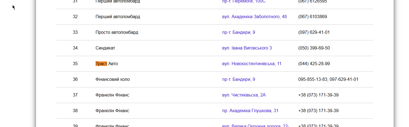409x127 pixels.
Task: Open the вул. Академіка Заболотного, 48 address link
Action: (254, 17)
